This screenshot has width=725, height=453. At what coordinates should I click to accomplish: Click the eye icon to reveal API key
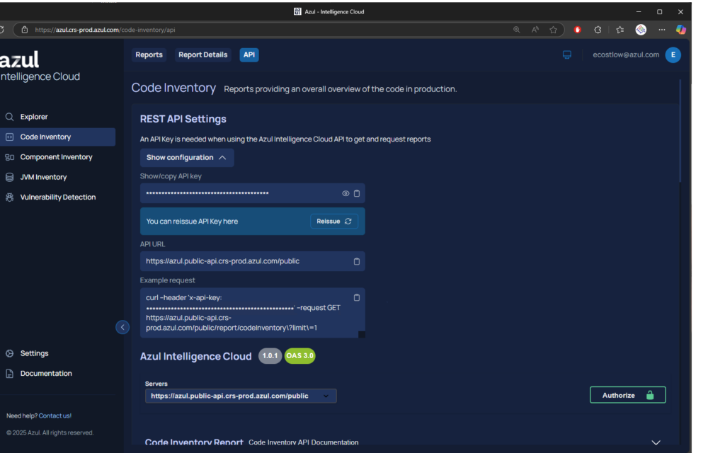[346, 193]
